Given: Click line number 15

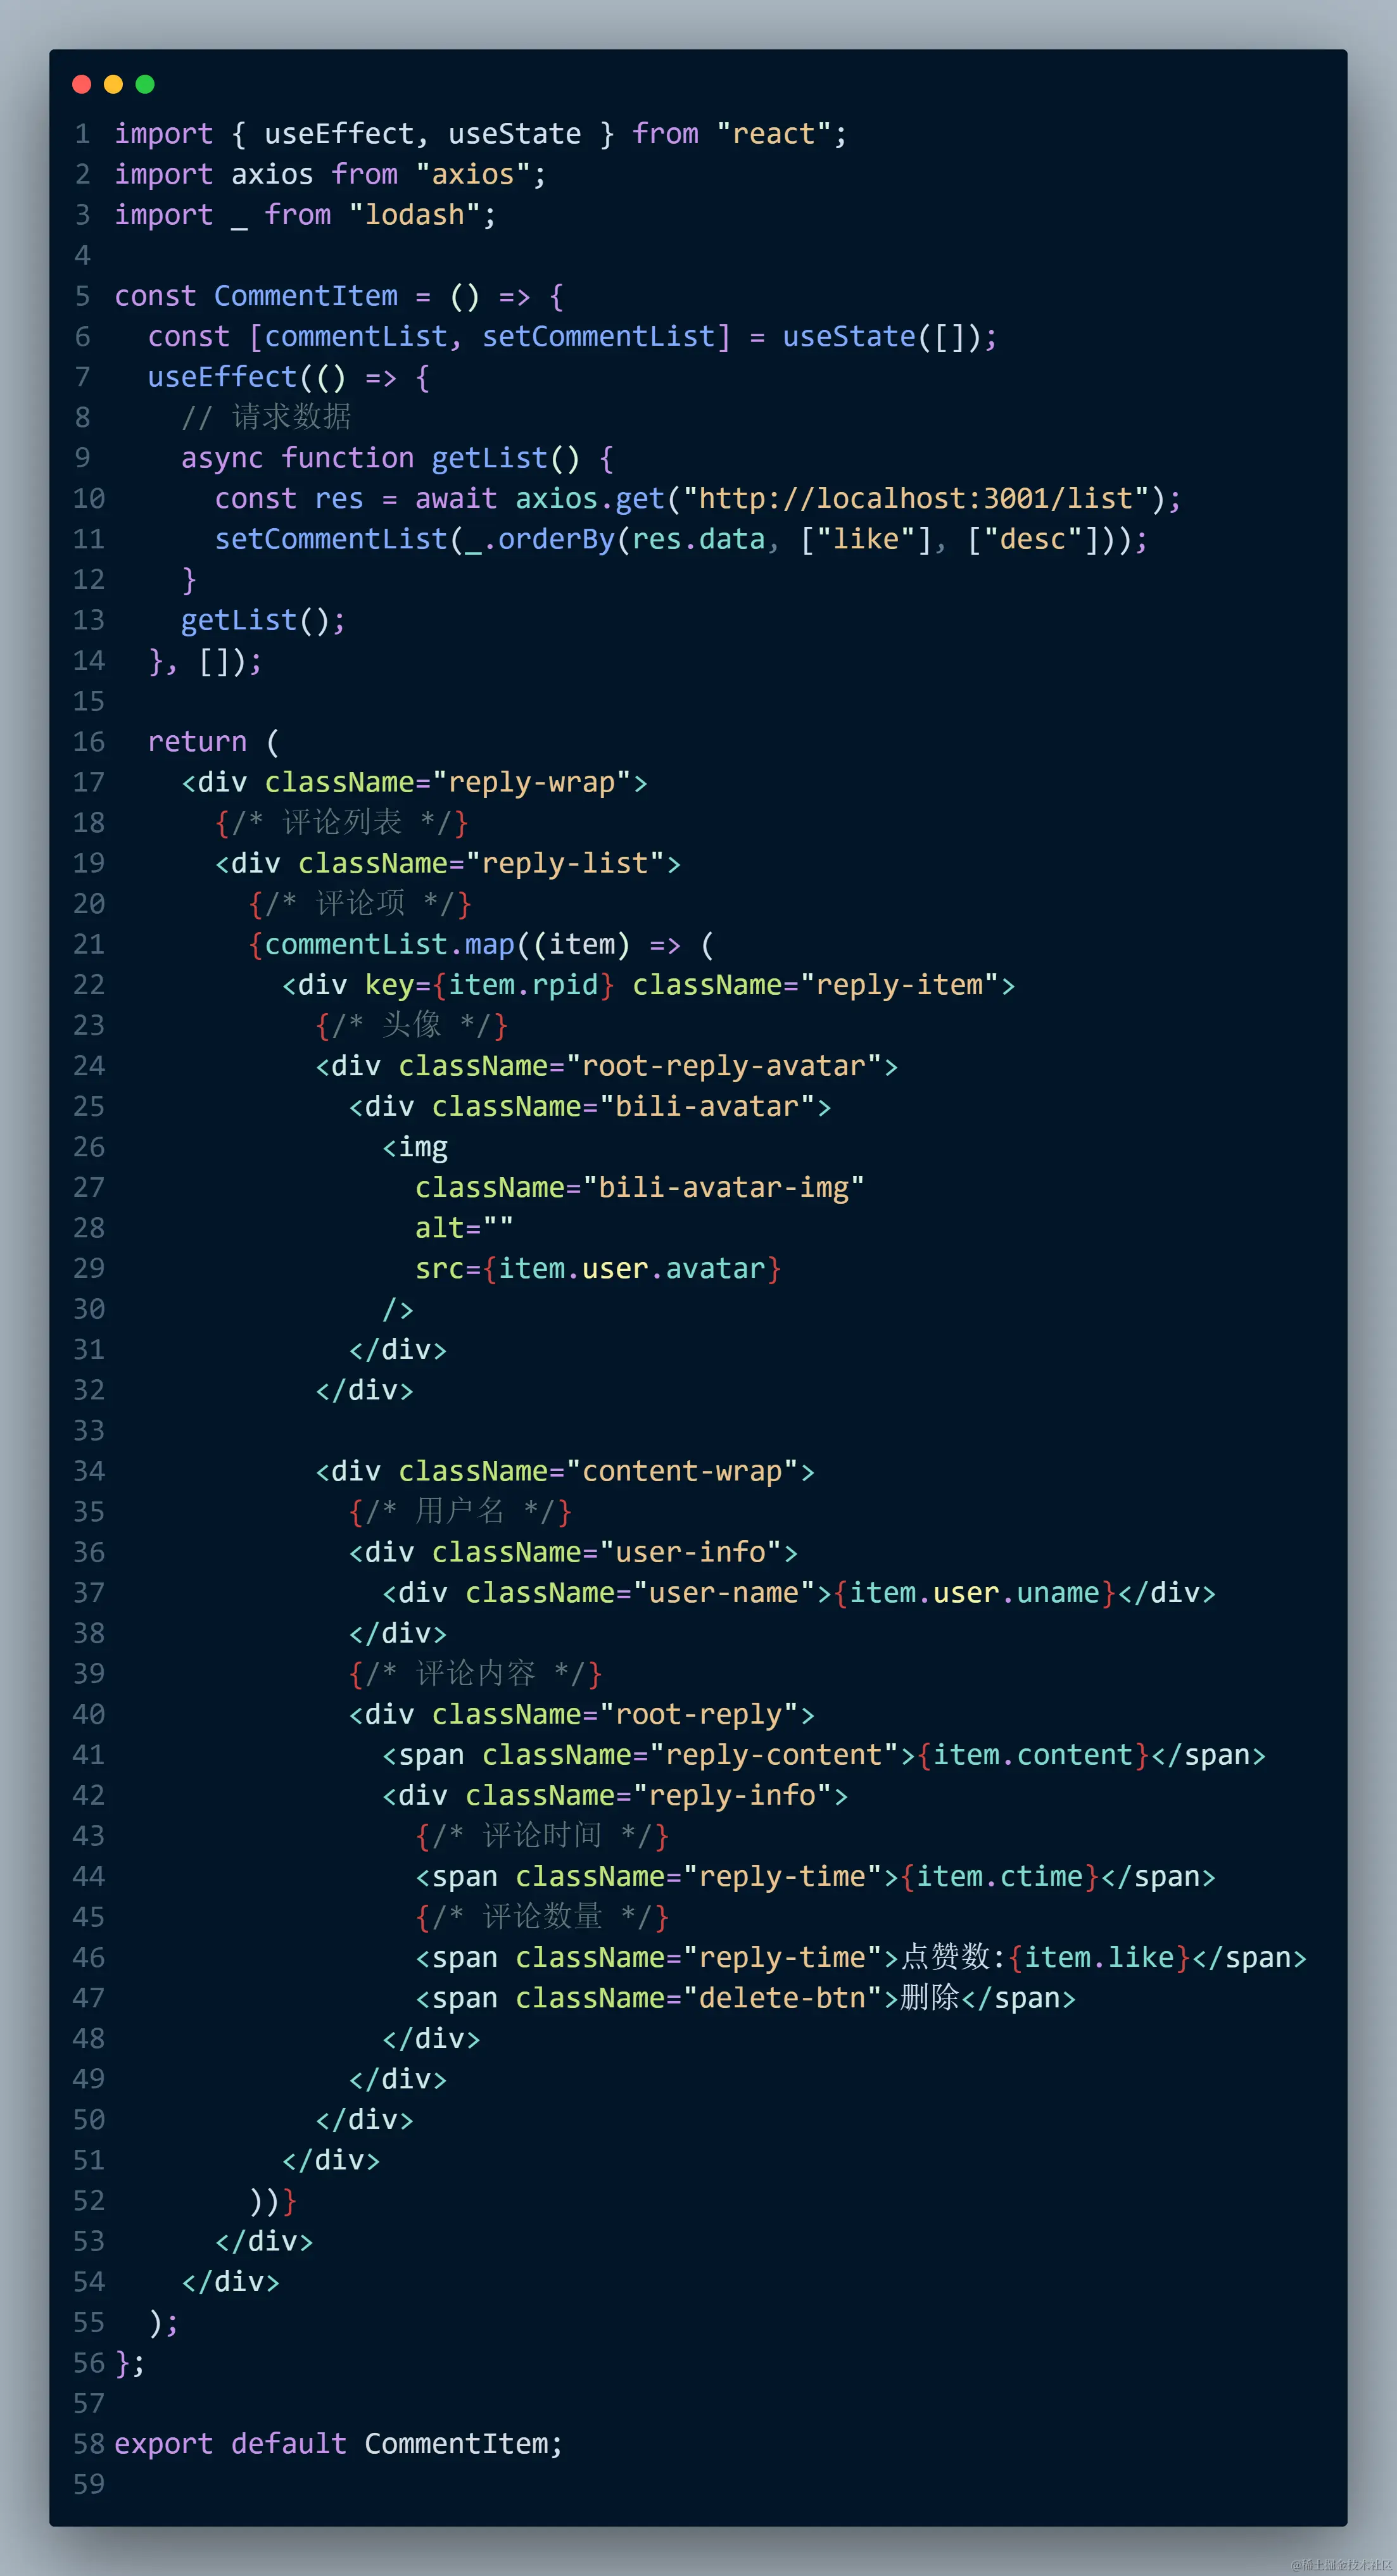Looking at the screenshot, I should [88, 701].
